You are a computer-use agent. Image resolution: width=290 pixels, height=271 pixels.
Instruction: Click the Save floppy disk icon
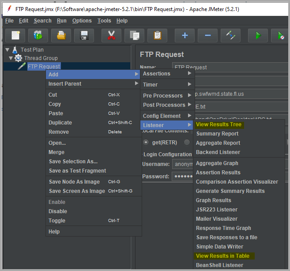[x=84, y=35]
